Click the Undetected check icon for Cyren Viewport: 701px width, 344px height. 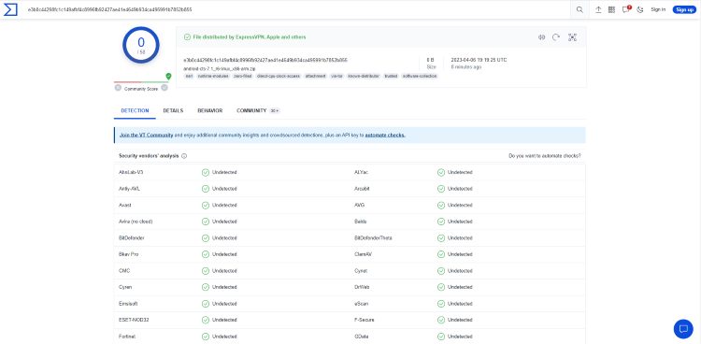pyautogui.click(x=206, y=287)
